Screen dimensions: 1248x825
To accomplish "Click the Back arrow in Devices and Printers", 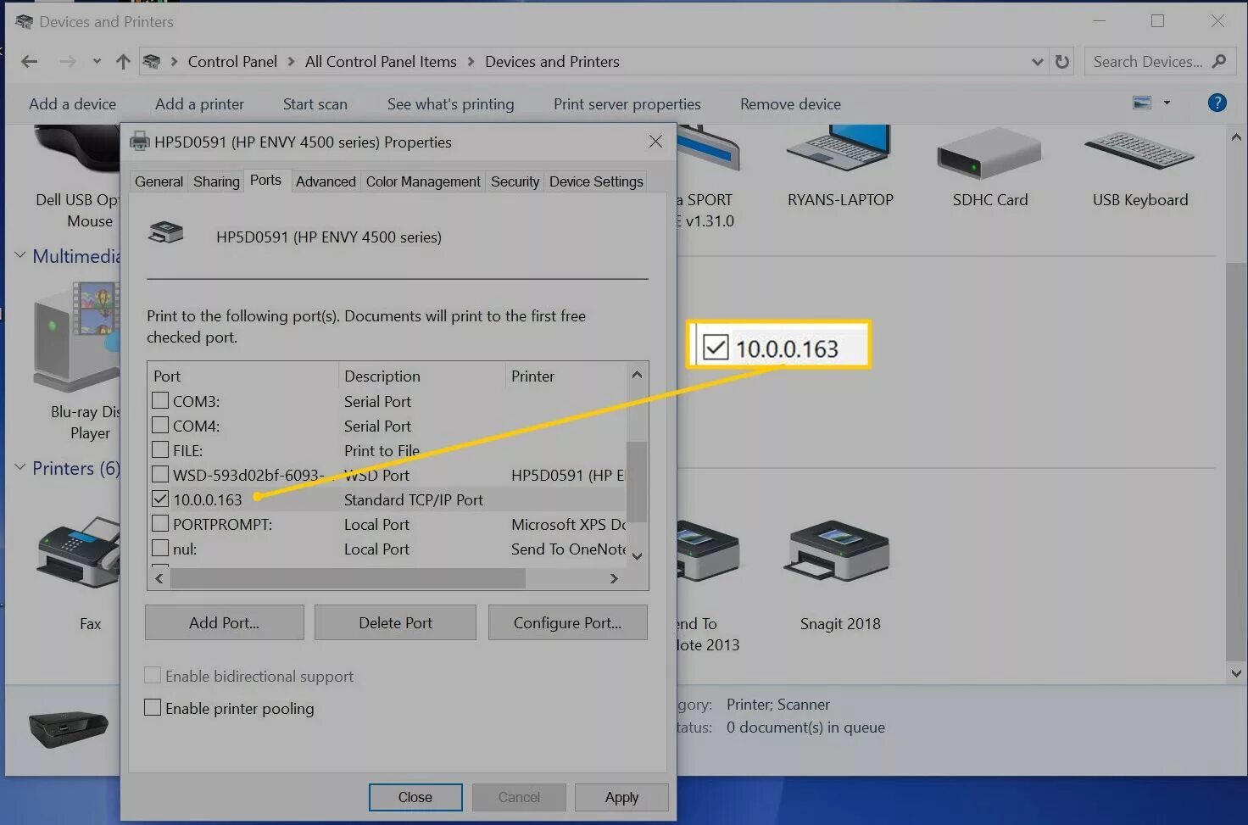I will click(x=30, y=61).
